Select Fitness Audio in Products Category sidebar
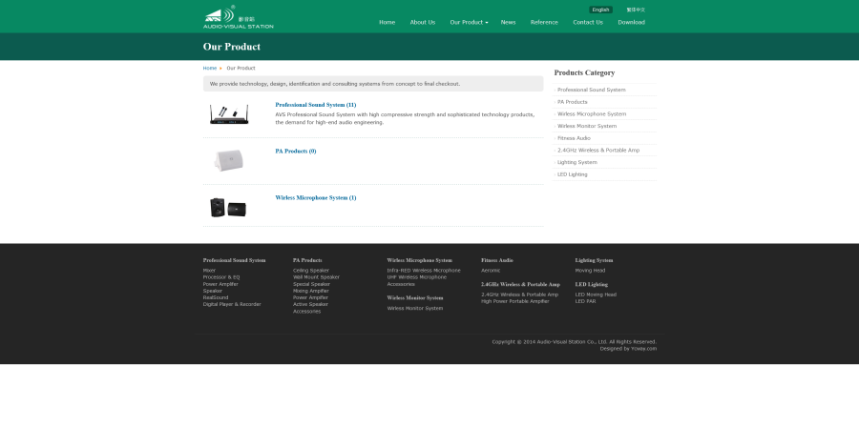 574,138
